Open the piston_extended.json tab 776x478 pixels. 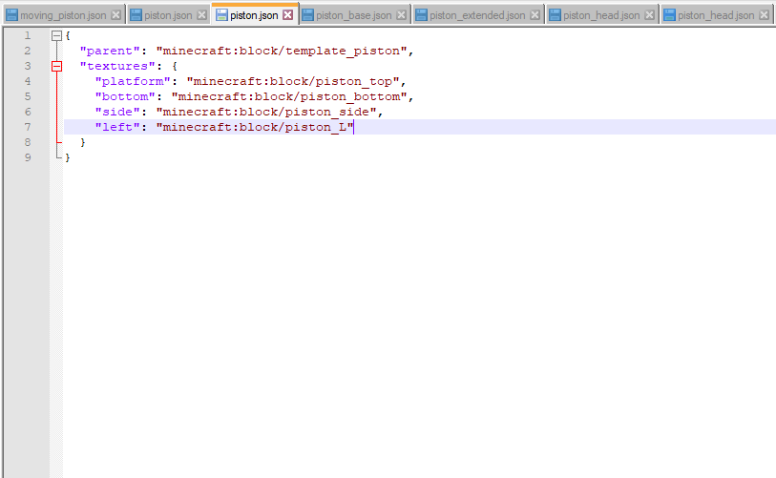pos(477,15)
